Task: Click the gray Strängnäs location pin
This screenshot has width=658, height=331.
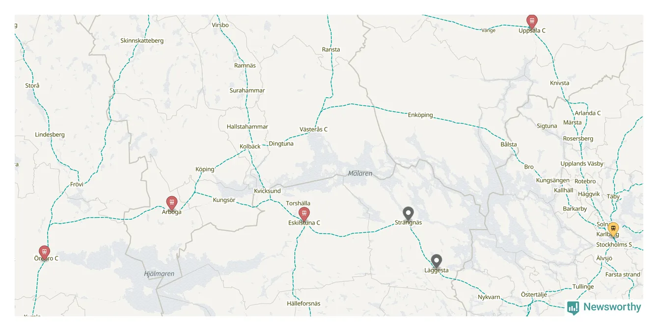Action: point(408,213)
